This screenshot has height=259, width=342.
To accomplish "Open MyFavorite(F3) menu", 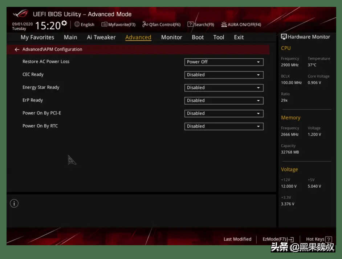I will click(x=122, y=25).
